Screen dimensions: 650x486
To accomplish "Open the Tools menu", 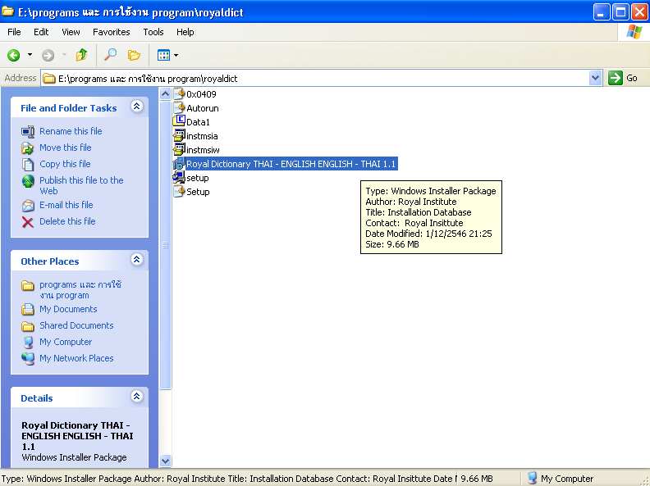I will 153,32.
